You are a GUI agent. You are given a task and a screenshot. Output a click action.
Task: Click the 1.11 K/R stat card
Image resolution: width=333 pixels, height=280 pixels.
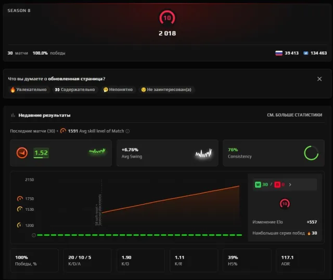pyautogui.click(x=194, y=260)
